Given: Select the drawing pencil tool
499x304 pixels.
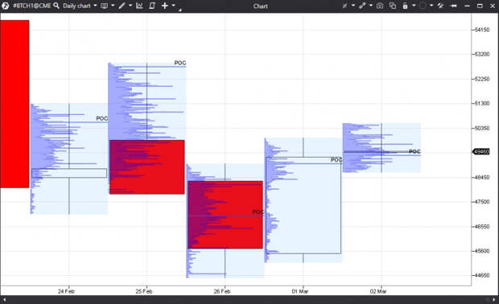Looking at the screenshot, I should (122, 6).
